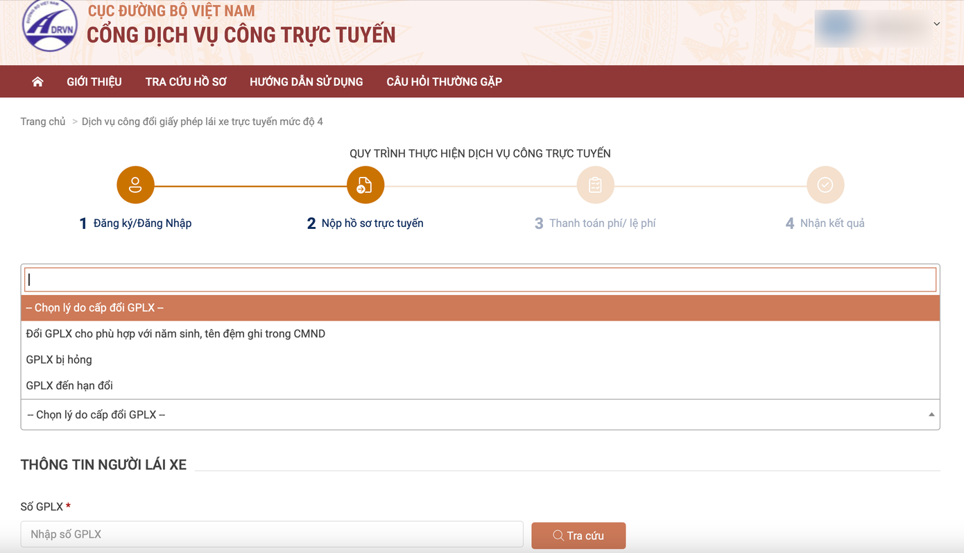964x553 pixels.
Task: Click the dropdown search text box
Action: click(480, 280)
